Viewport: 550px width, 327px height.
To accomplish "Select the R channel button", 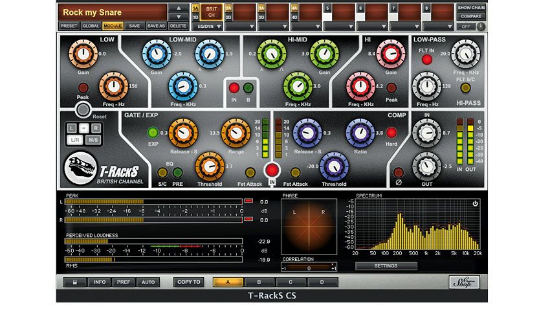I will click(x=96, y=128).
